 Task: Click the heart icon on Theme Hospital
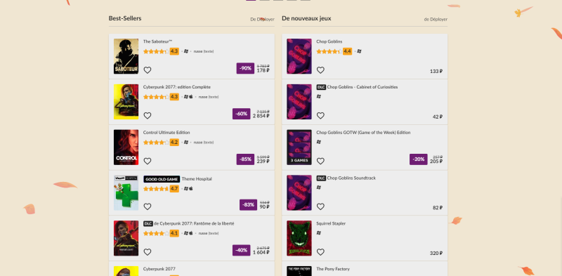tap(148, 206)
